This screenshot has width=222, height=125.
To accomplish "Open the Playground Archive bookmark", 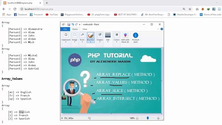I will coord(72,15).
